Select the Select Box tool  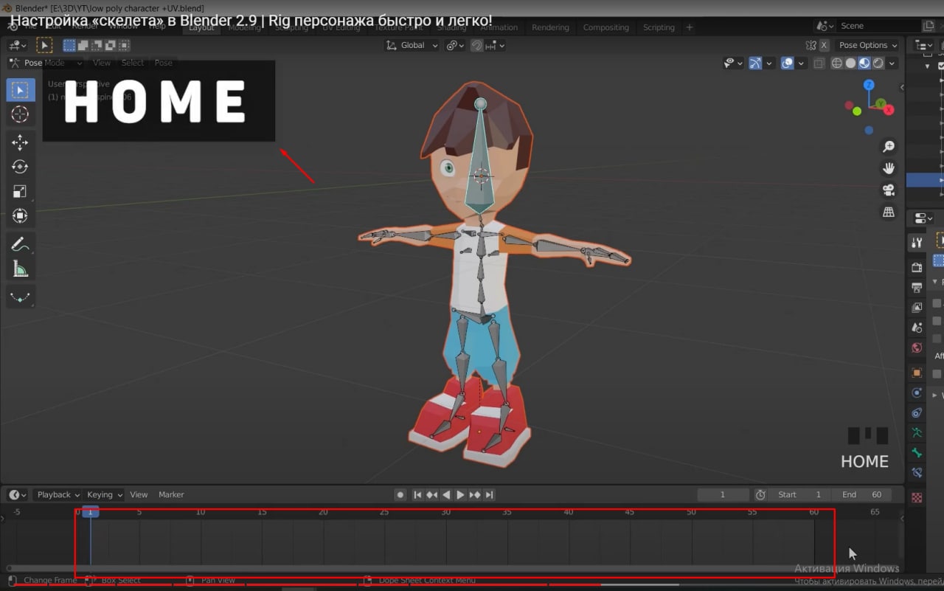[x=20, y=90]
